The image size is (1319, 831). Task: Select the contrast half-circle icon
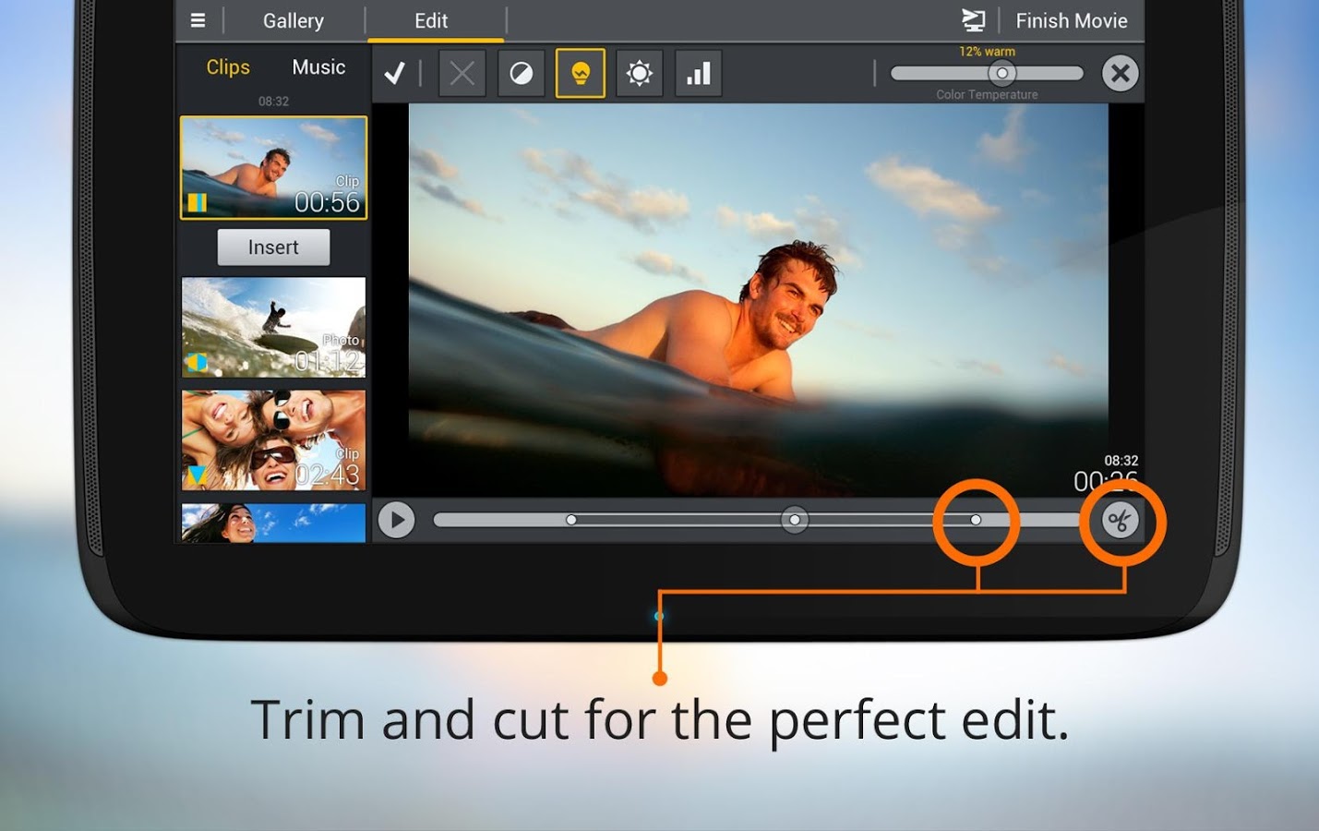522,73
